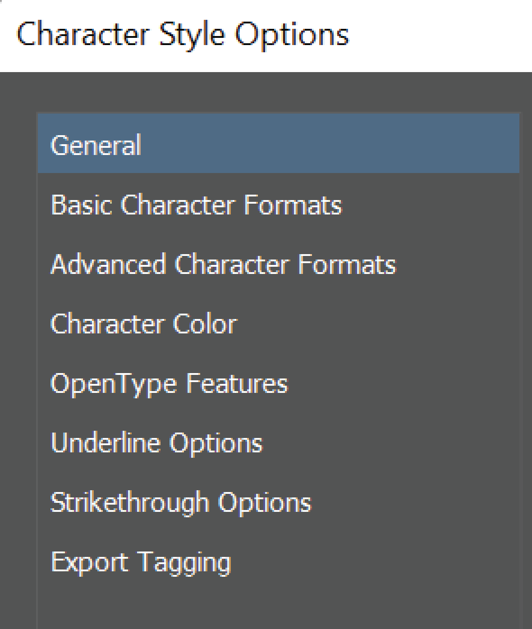Select Export Tagging category

click(x=141, y=562)
